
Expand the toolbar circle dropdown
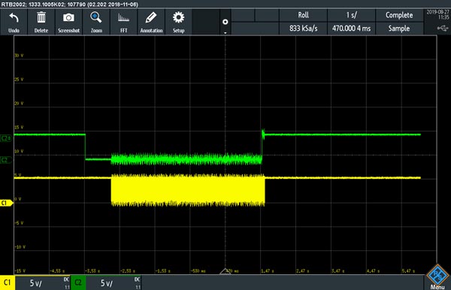click(x=225, y=23)
